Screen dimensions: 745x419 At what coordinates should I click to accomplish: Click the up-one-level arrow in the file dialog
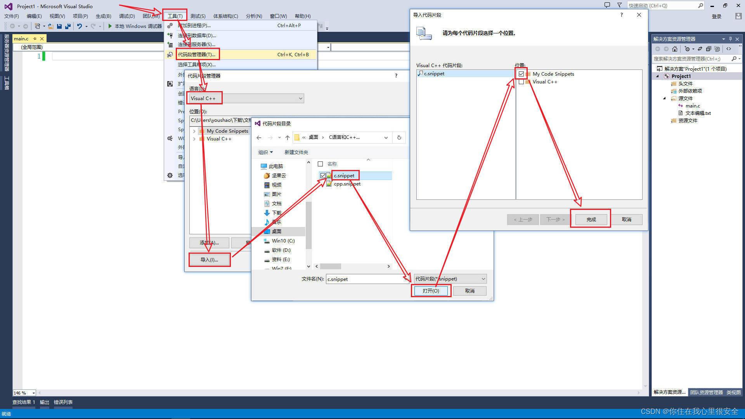287,137
